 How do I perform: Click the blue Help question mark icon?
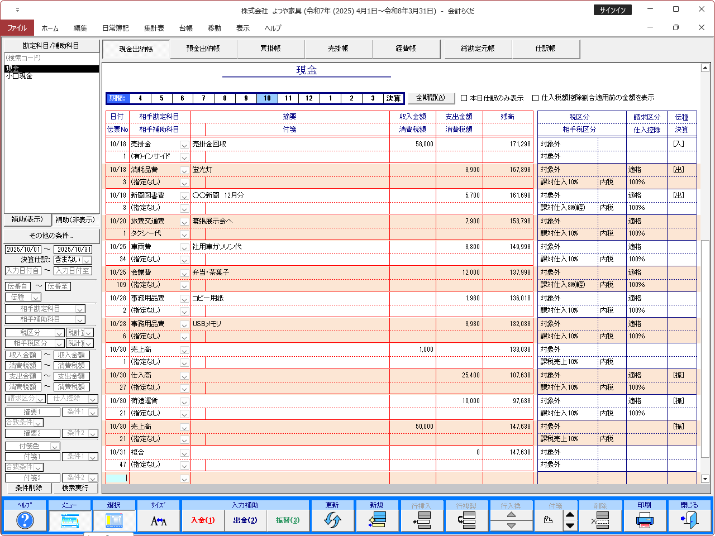pos(25,520)
